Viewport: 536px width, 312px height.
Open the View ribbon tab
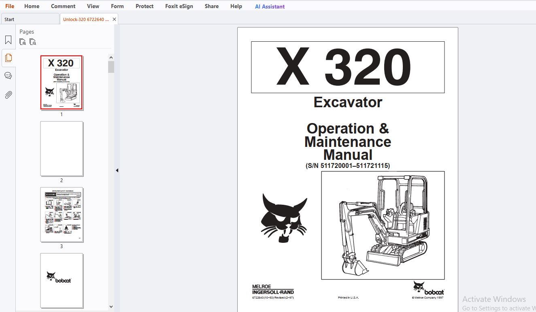pyautogui.click(x=93, y=6)
